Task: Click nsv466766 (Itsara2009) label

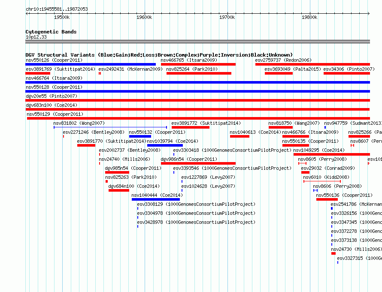Action: click(310, 132)
